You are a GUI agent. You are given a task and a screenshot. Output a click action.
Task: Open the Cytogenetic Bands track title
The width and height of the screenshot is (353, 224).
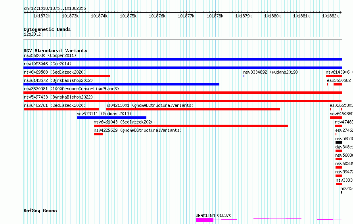47,29
